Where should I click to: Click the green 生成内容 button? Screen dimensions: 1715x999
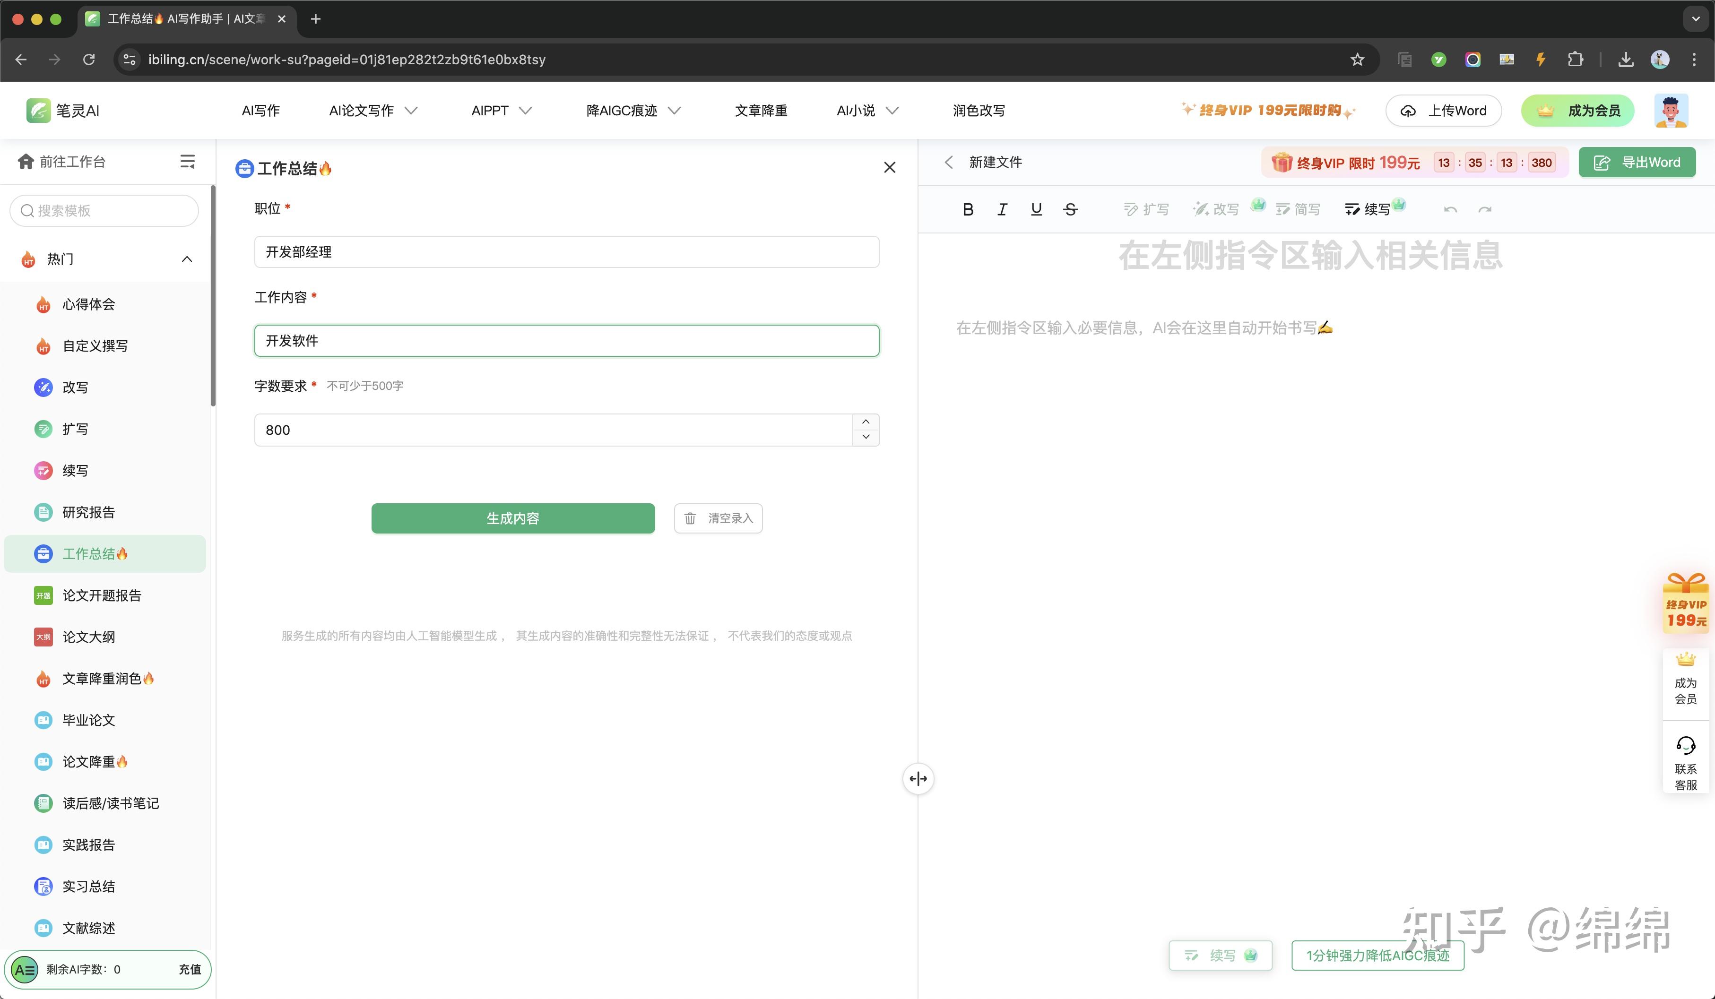(x=512, y=518)
